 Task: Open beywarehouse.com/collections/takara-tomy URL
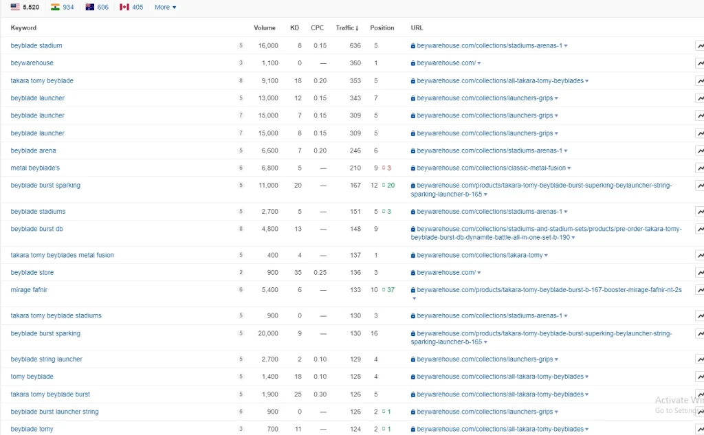click(479, 255)
